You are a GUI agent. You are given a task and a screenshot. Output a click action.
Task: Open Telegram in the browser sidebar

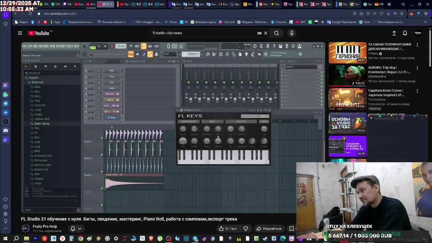tap(5, 104)
